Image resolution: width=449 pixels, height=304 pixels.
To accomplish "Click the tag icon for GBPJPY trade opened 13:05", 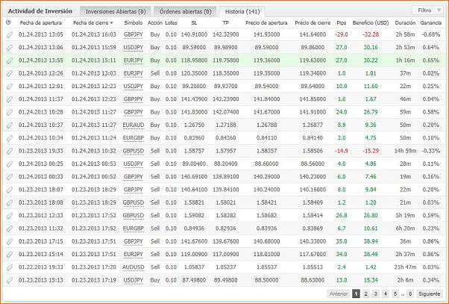I will pyautogui.click(x=10, y=34).
